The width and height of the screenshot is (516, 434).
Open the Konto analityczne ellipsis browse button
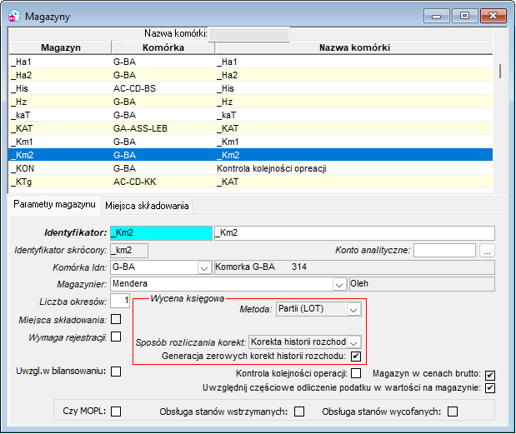487,251
